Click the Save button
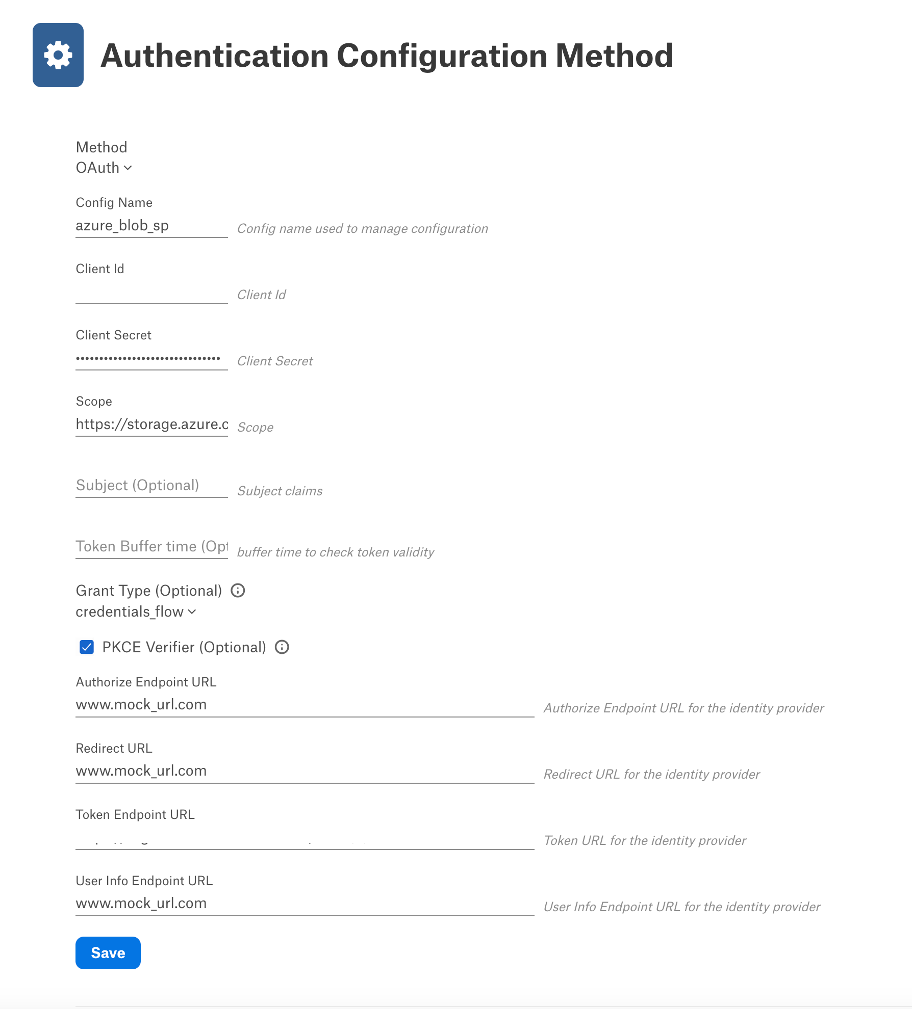The height and width of the screenshot is (1009, 912). click(x=108, y=953)
